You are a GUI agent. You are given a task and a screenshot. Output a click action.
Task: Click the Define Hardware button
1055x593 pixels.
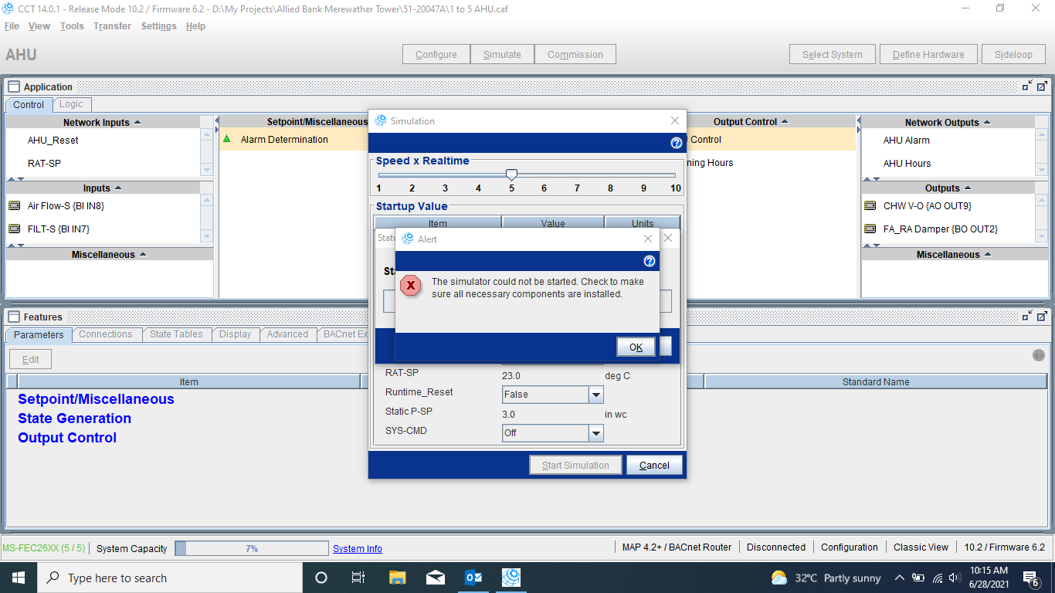[x=928, y=54]
